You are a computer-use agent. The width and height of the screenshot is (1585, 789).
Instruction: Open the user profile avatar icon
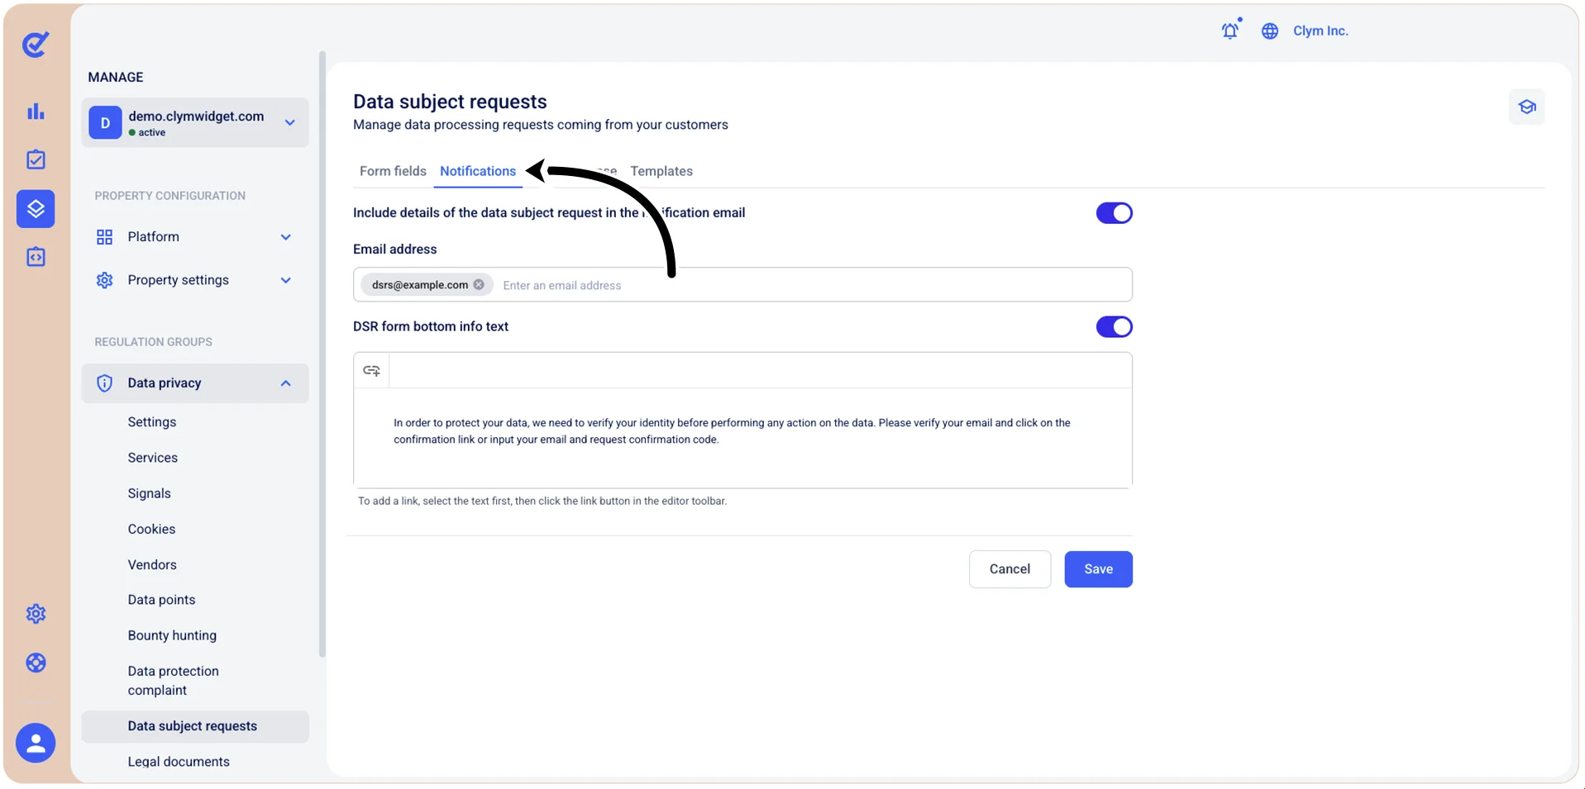(36, 743)
